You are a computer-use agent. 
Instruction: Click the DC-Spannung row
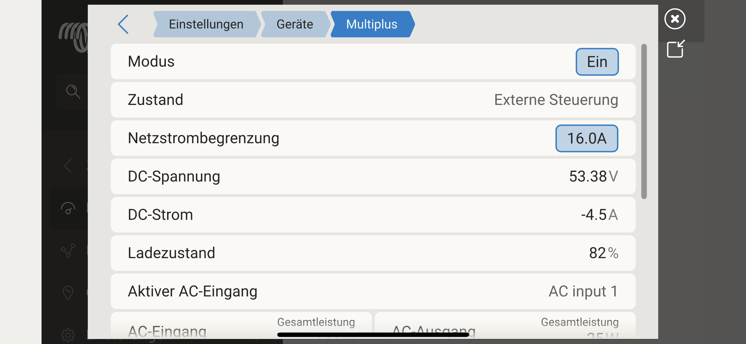pos(373,176)
